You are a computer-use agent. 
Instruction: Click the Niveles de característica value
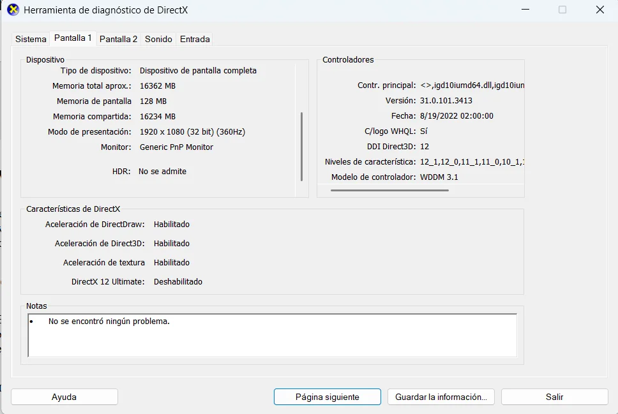click(472, 162)
